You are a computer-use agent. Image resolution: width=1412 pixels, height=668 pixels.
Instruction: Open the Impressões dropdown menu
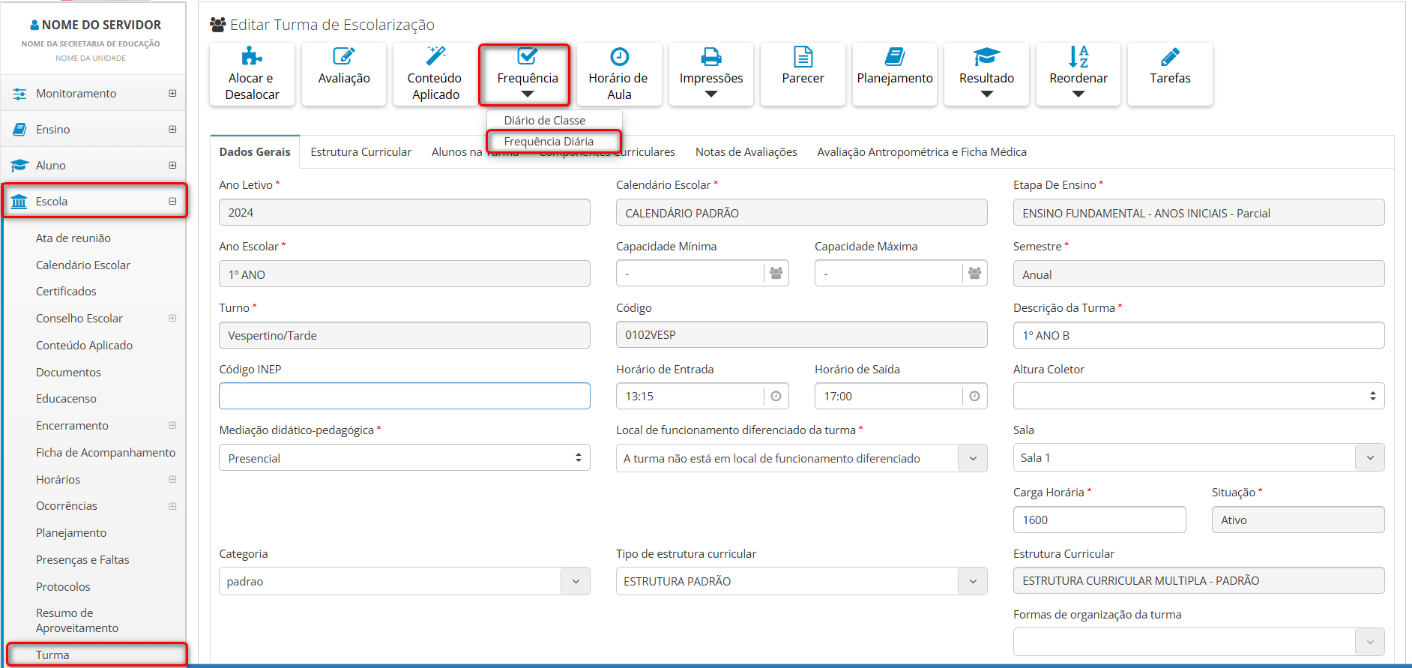click(710, 78)
